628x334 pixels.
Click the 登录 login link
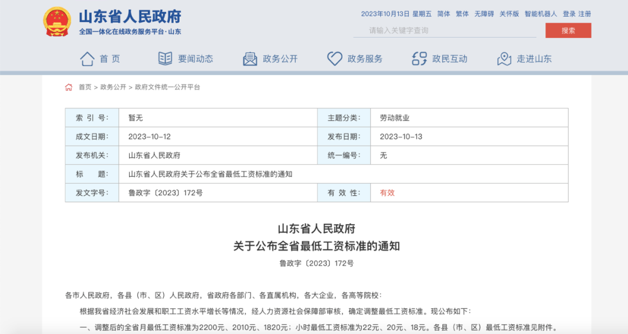coord(569,14)
